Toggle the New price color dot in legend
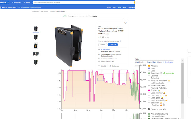This screenshot has width=191, height=119. [149, 68]
